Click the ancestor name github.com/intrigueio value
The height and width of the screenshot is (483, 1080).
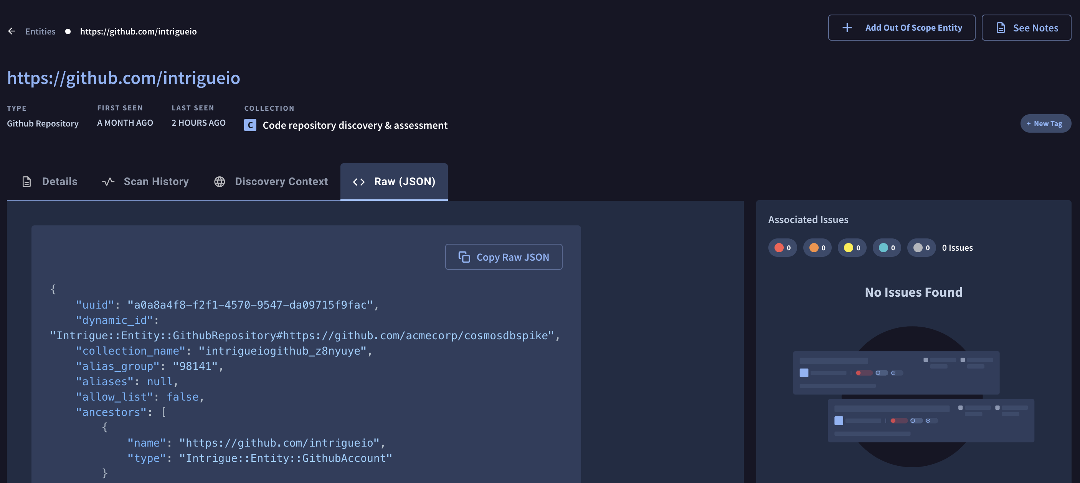tap(279, 443)
